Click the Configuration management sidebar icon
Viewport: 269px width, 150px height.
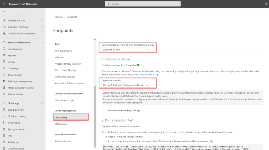4,33
